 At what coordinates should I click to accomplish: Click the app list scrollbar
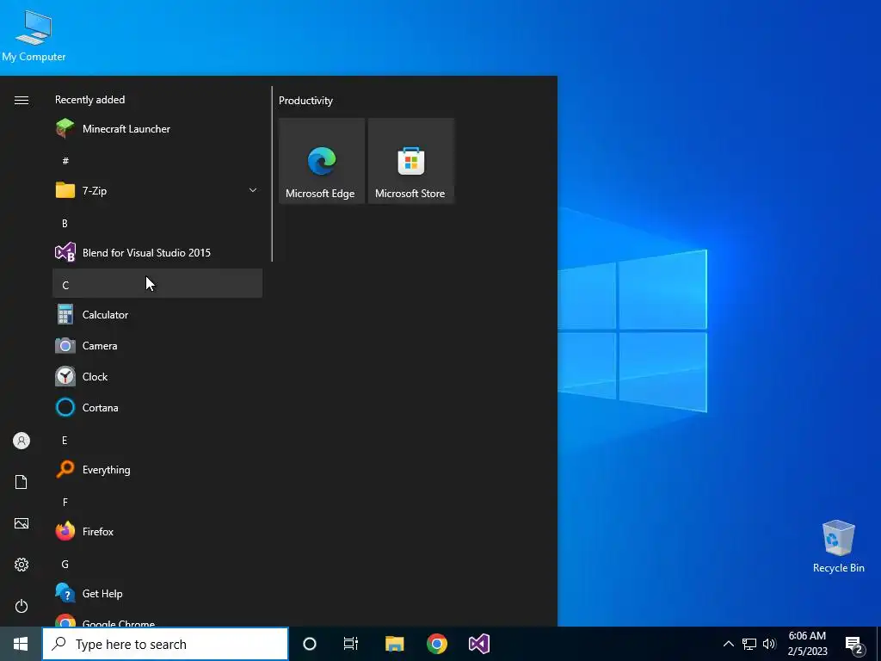[x=272, y=174]
